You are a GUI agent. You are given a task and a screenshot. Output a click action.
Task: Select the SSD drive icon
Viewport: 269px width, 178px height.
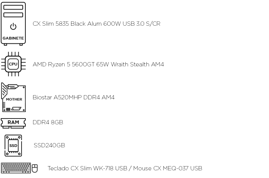(x=13, y=145)
